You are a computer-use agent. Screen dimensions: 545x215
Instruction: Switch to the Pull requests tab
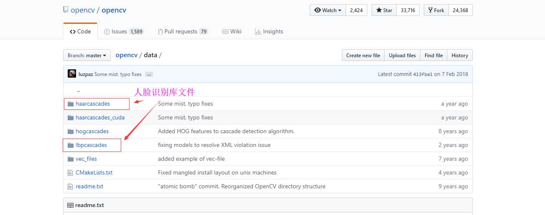click(x=183, y=31)
